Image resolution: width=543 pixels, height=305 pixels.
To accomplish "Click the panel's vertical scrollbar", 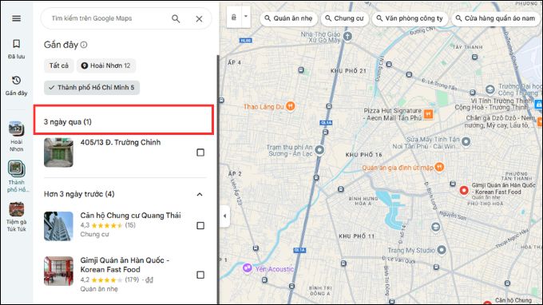I will [218, 180].
